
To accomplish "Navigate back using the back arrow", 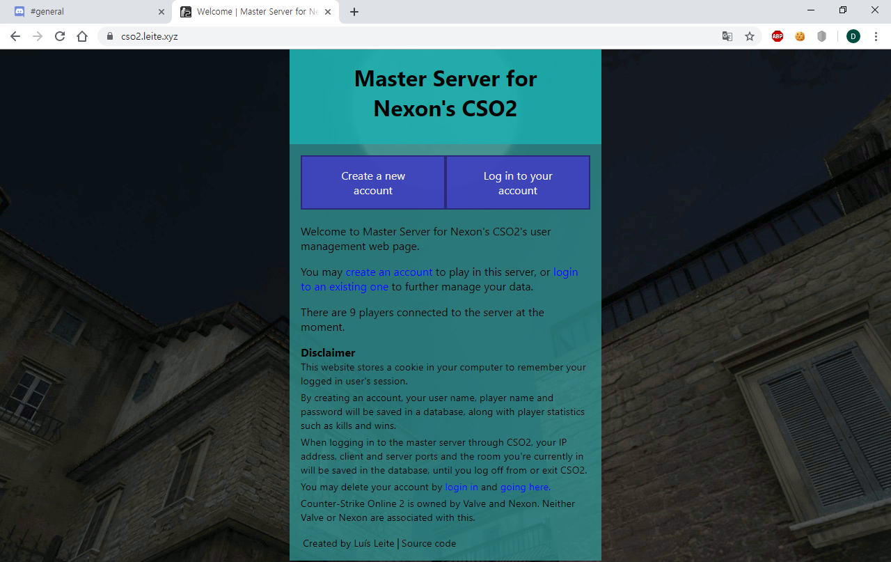I will pyautogui.click(x=15, y=36).
